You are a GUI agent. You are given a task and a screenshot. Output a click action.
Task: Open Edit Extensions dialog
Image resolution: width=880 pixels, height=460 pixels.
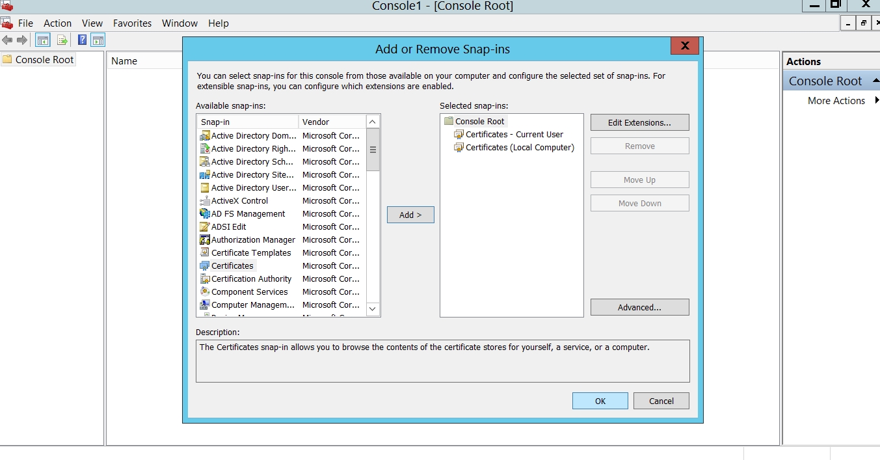point(639,122)
